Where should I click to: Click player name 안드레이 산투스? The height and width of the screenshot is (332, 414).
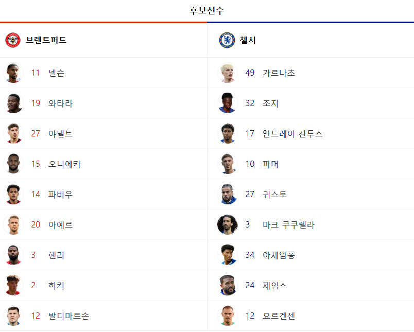click(292, 133)
